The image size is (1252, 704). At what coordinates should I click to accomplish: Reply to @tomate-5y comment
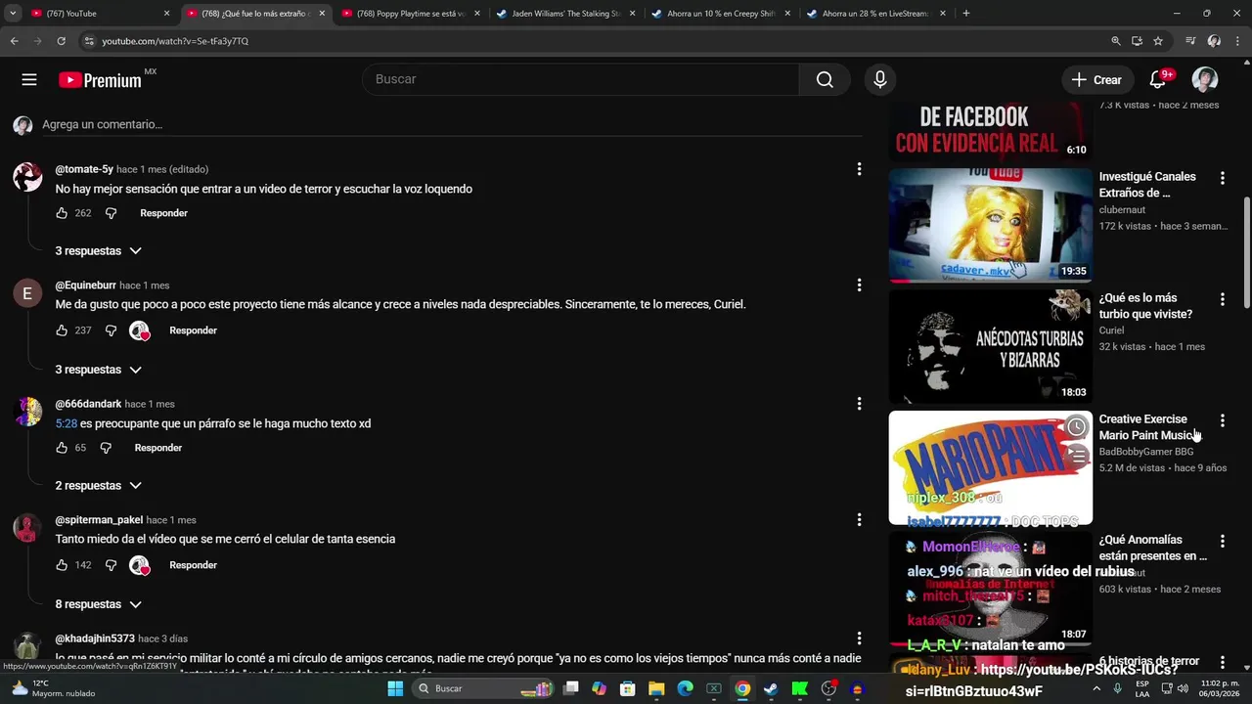[163, 213]
